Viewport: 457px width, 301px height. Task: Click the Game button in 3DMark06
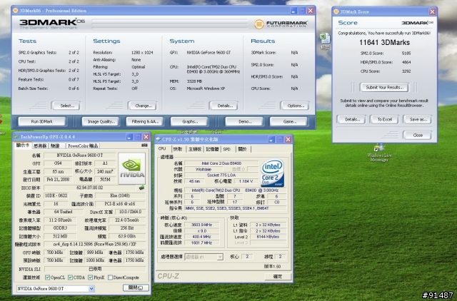click(x=288, y=121)
